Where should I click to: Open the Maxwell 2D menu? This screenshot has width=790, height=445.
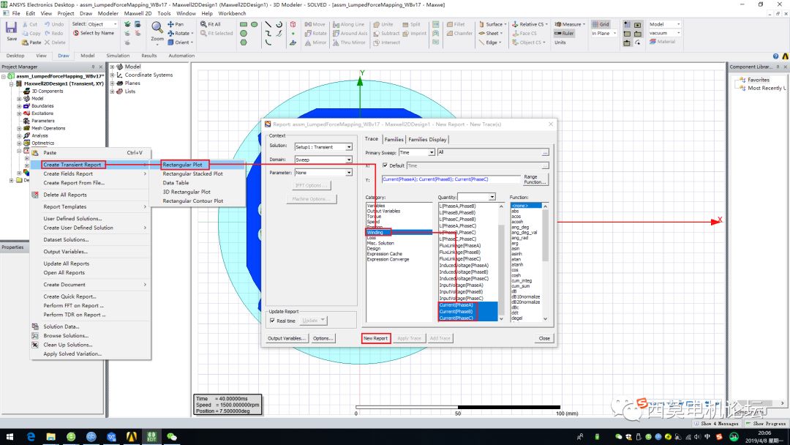coord(138,14)
